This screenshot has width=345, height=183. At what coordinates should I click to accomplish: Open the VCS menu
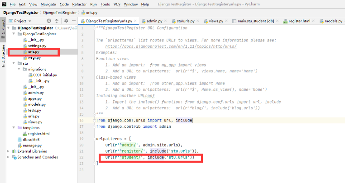click(x=117, y=4)
